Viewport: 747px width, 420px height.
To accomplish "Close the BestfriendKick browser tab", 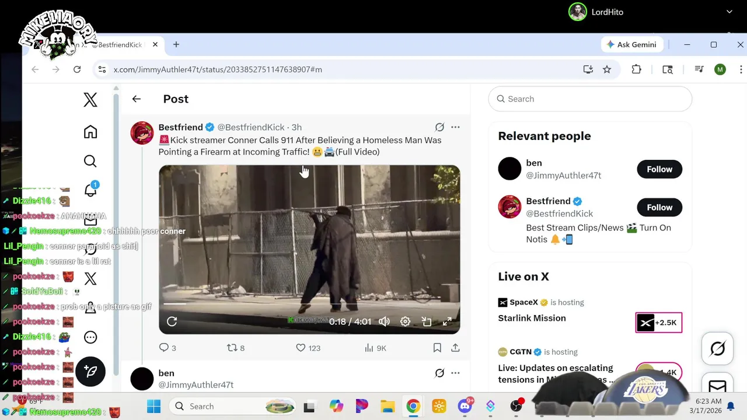I will (x=155, y=44).
